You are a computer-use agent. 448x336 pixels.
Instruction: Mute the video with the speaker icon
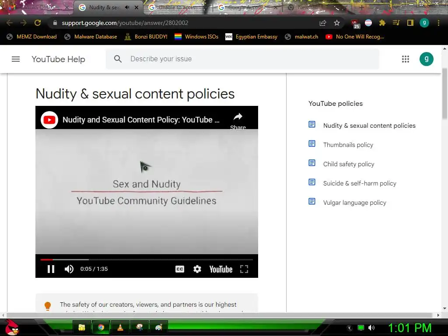tap(69, 269)
